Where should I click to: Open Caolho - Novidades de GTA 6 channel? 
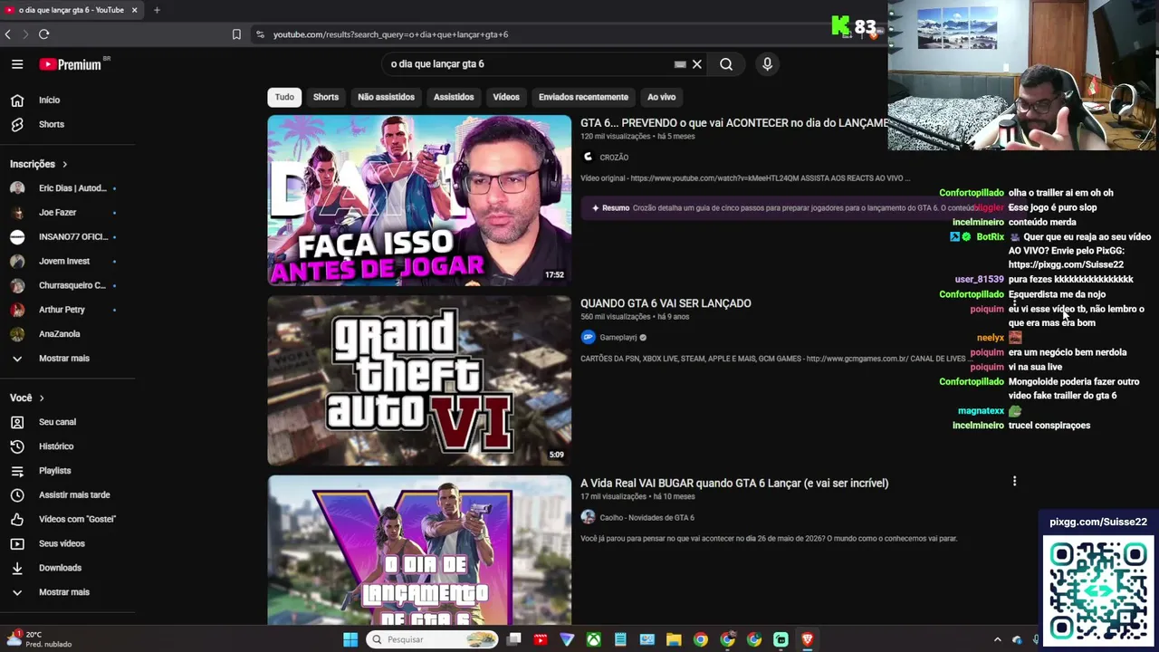pos(647,518)
